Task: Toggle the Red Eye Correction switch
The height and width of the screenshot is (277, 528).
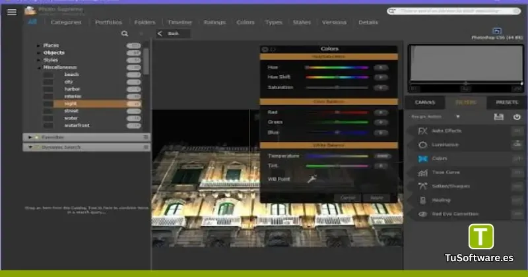Action: click(517, 214)
